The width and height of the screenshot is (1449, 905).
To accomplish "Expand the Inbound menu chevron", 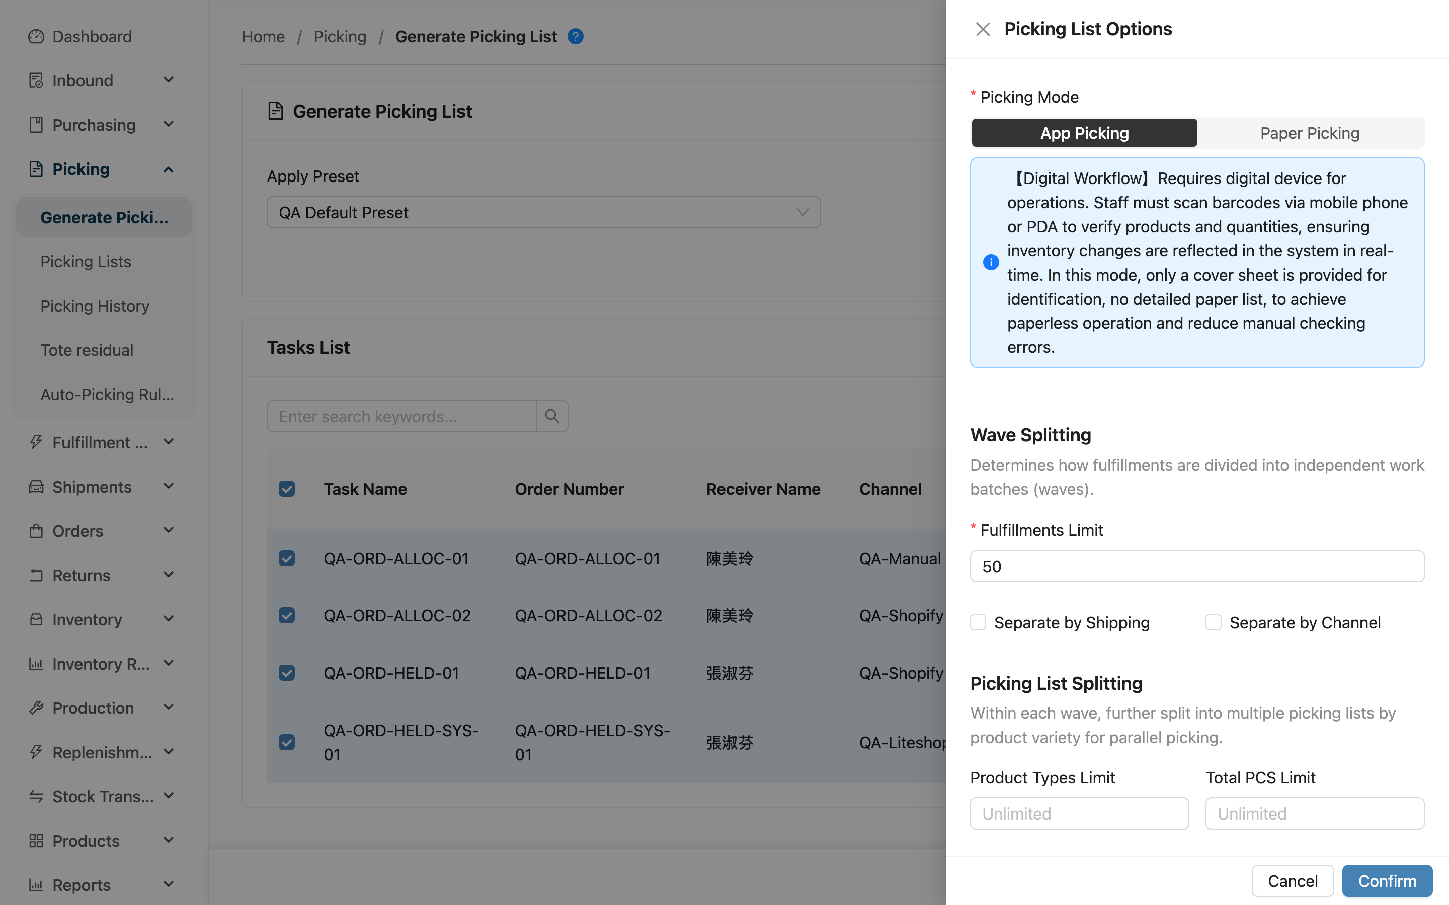I will click(169, 79).
